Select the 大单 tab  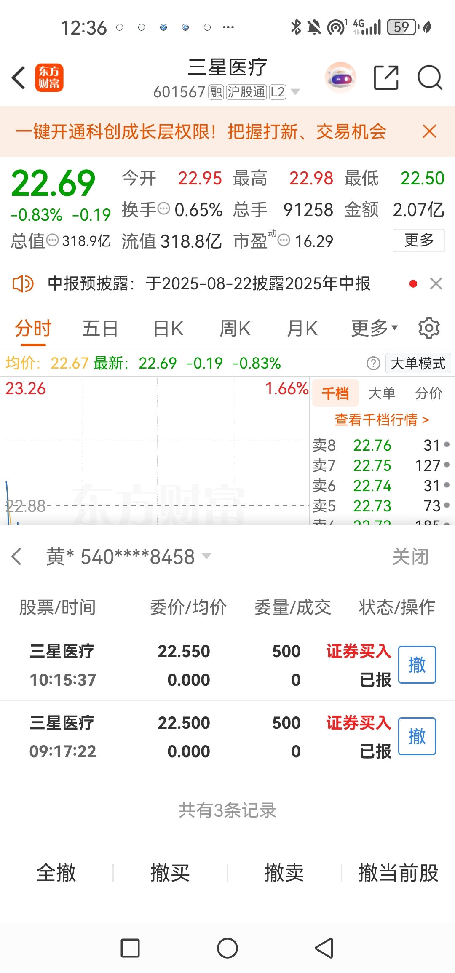click(x=382, y=393)
